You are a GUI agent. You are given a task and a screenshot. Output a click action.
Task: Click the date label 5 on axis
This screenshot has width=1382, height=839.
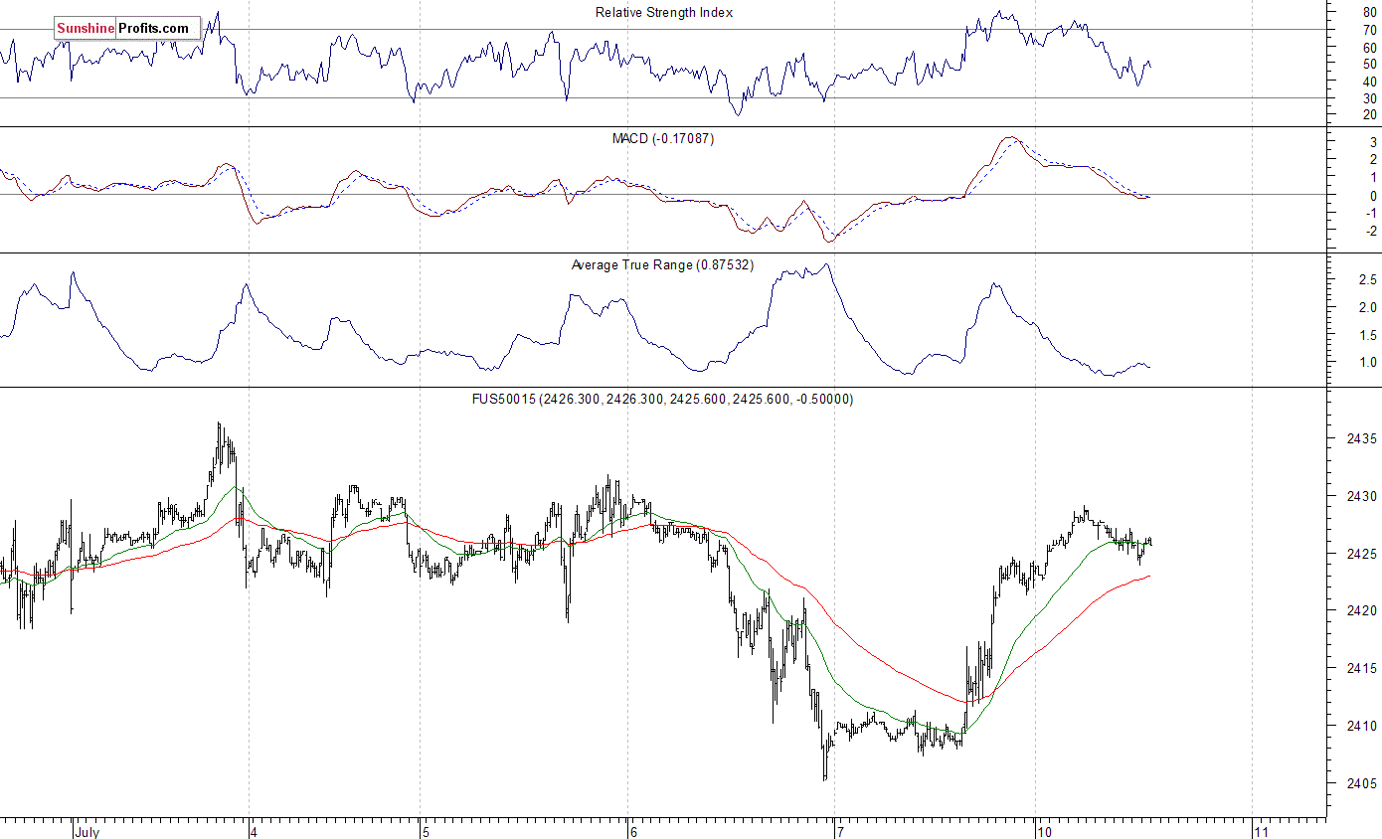point(426,830)
